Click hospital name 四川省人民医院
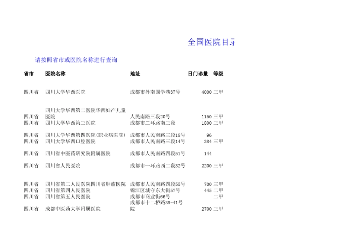The height and width of the screenshot is (250, 354). point(63,166)
